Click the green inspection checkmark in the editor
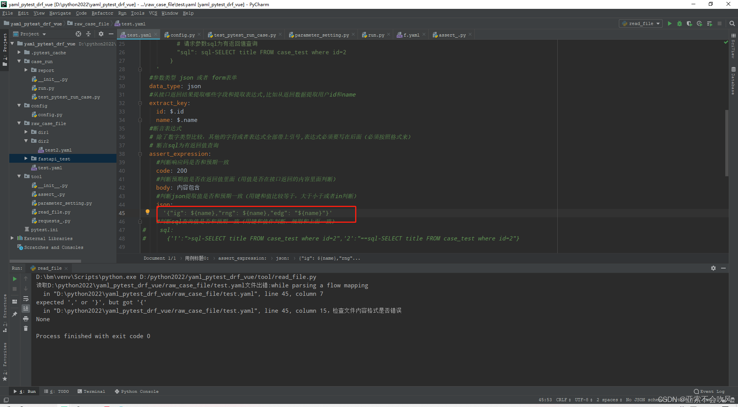 point(726,42)
